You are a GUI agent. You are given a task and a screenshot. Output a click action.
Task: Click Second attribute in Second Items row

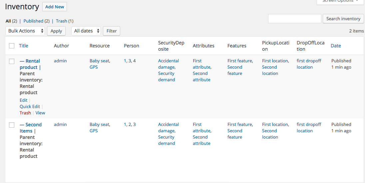[x=201, y=140]
